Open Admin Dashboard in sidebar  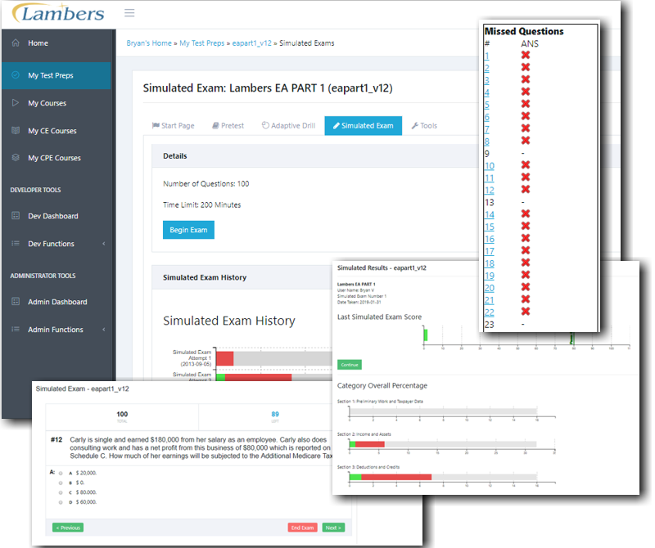(x=56, y=302)
